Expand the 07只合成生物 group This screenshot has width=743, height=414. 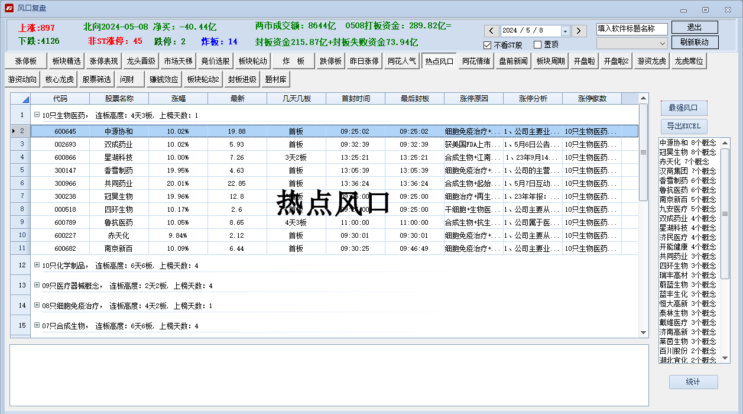coord(37,326)
